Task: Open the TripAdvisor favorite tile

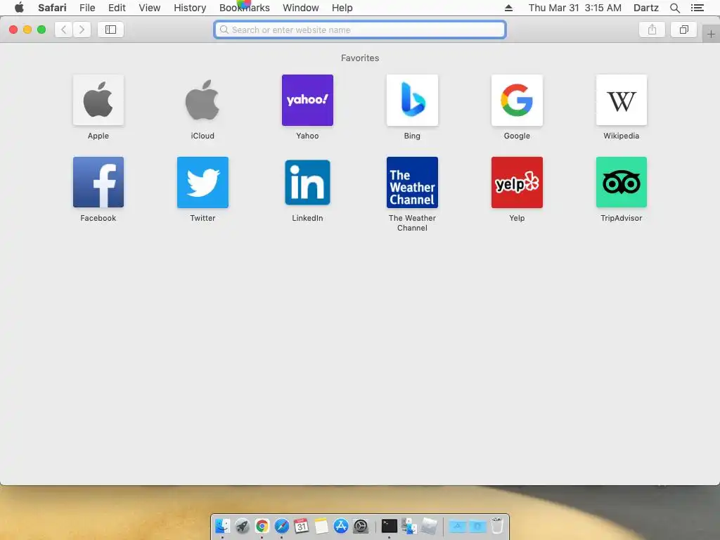Action: tap(622, 182)
